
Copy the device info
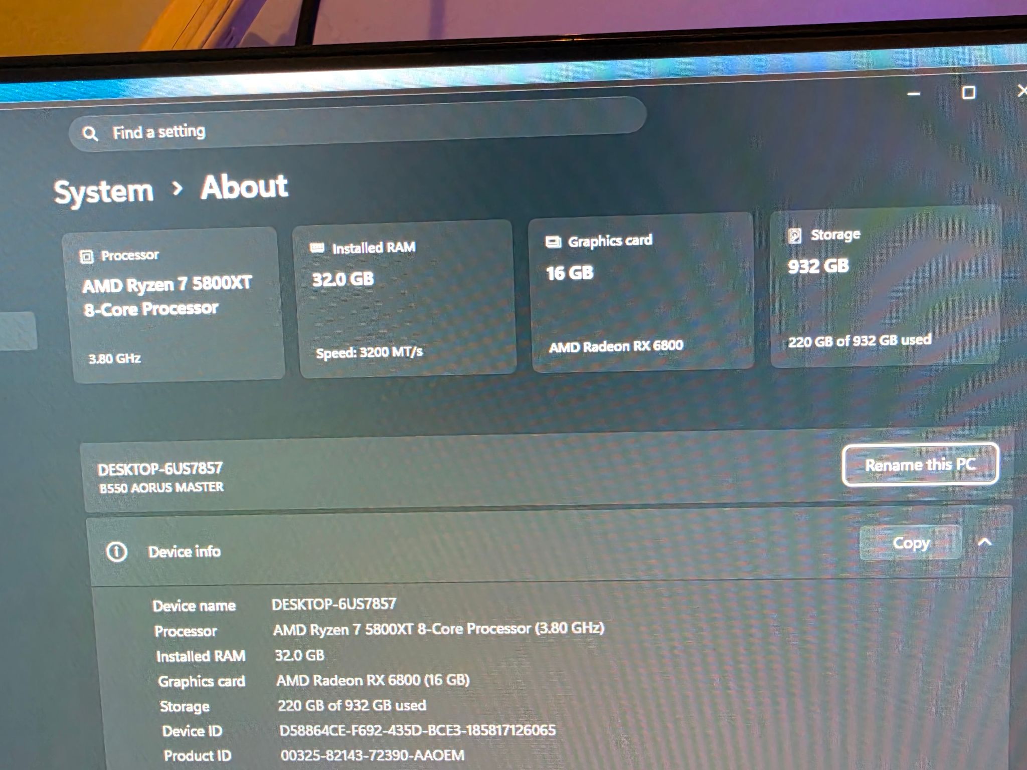(911, 543)
